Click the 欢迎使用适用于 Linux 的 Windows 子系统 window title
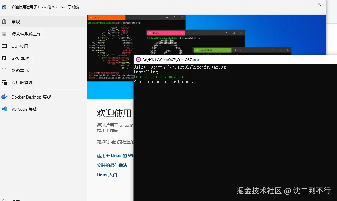 pyautogui.click(x=45, y=7)
